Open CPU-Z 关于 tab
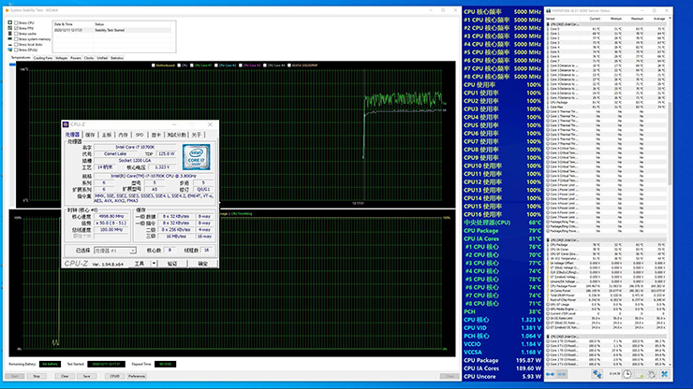This screenshot has height=389, width=693. coord(197,135)
